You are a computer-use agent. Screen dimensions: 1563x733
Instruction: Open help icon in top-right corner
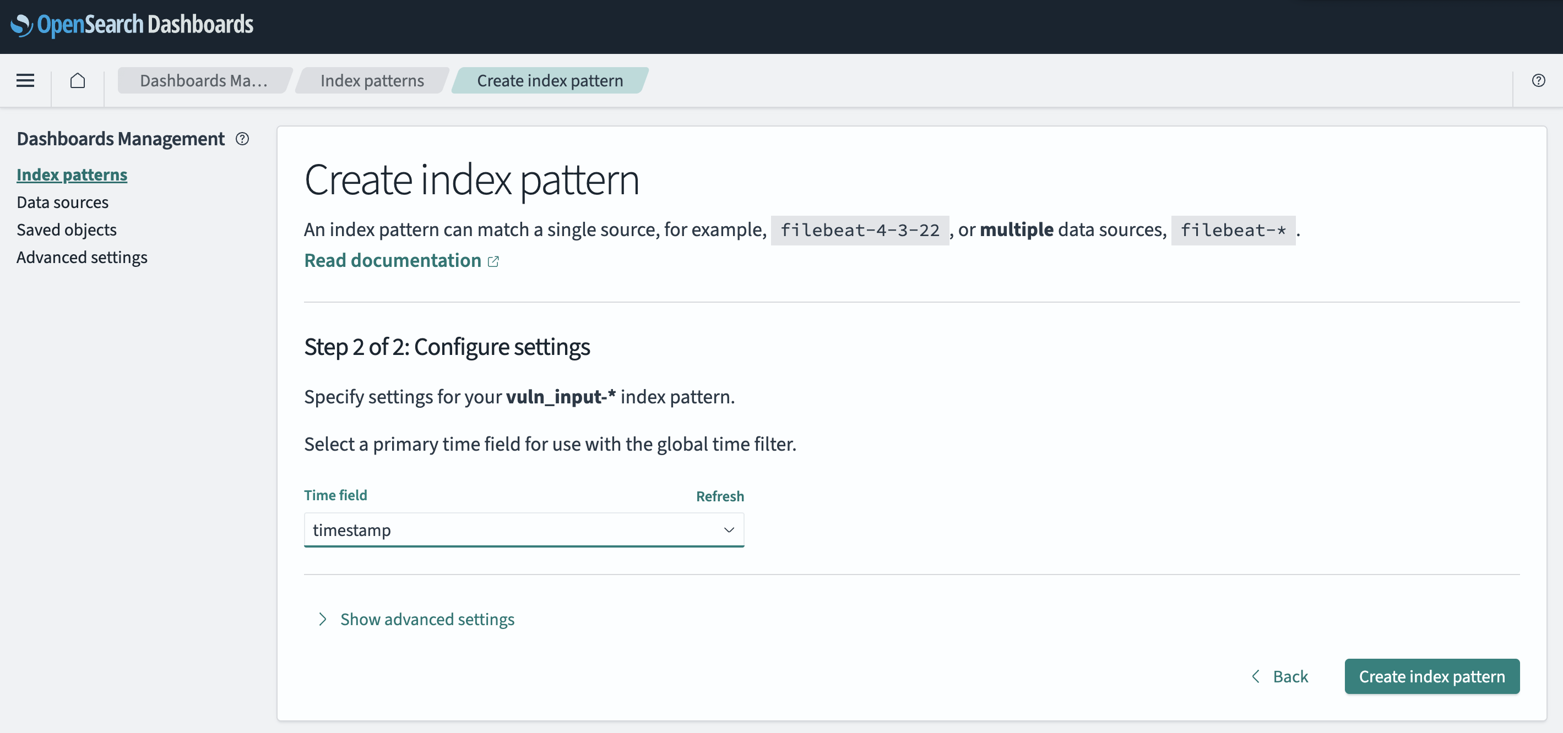(1538, 80)
